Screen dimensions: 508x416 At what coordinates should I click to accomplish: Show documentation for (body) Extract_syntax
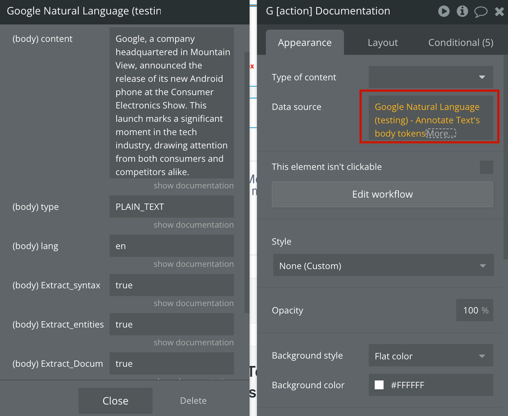[193, 303]
